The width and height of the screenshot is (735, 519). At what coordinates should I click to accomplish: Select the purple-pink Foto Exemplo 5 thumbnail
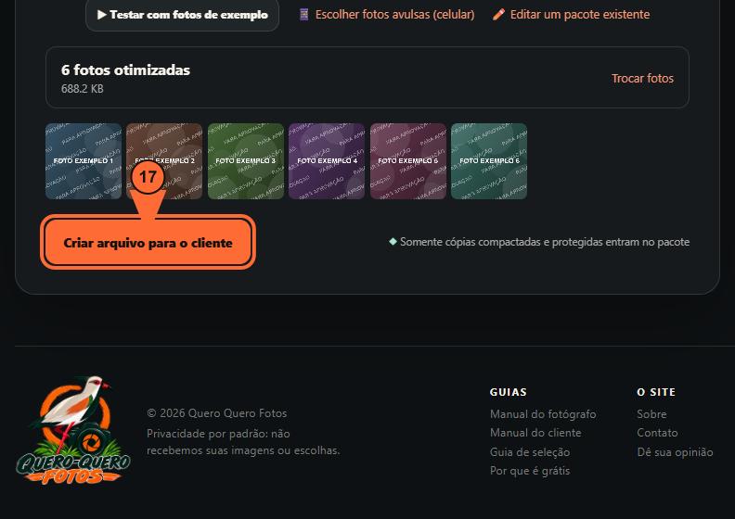point(407,161)
